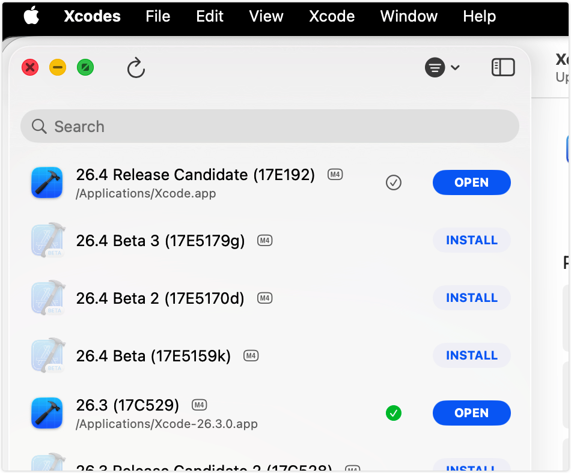The image size is (571, 473).
Task: Install Xcode 26.4 Beta 2
Action: [x=471, y=298]
